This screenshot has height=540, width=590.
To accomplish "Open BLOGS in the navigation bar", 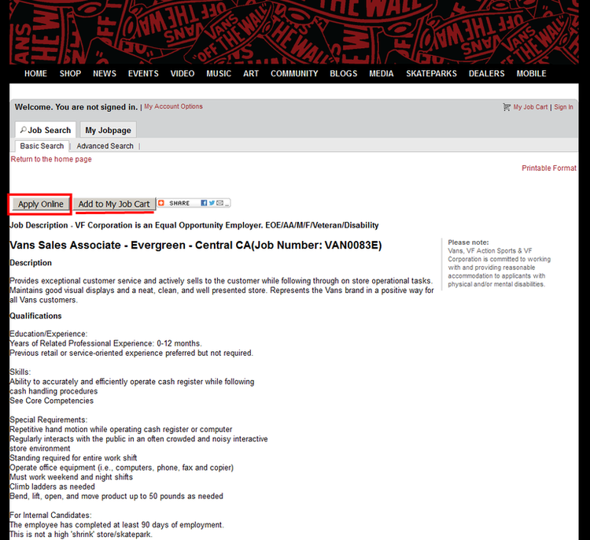I will point(344,73).
